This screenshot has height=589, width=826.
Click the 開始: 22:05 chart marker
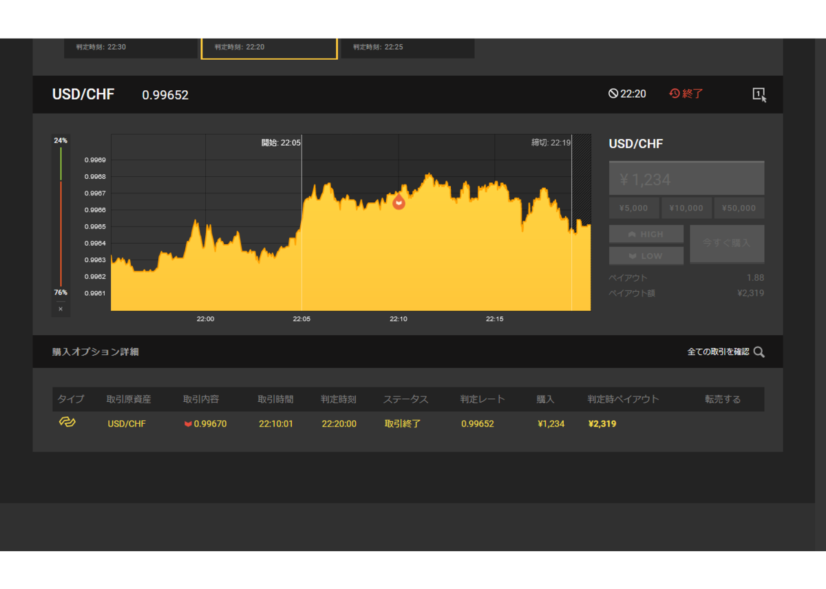(x=281, y=143)
